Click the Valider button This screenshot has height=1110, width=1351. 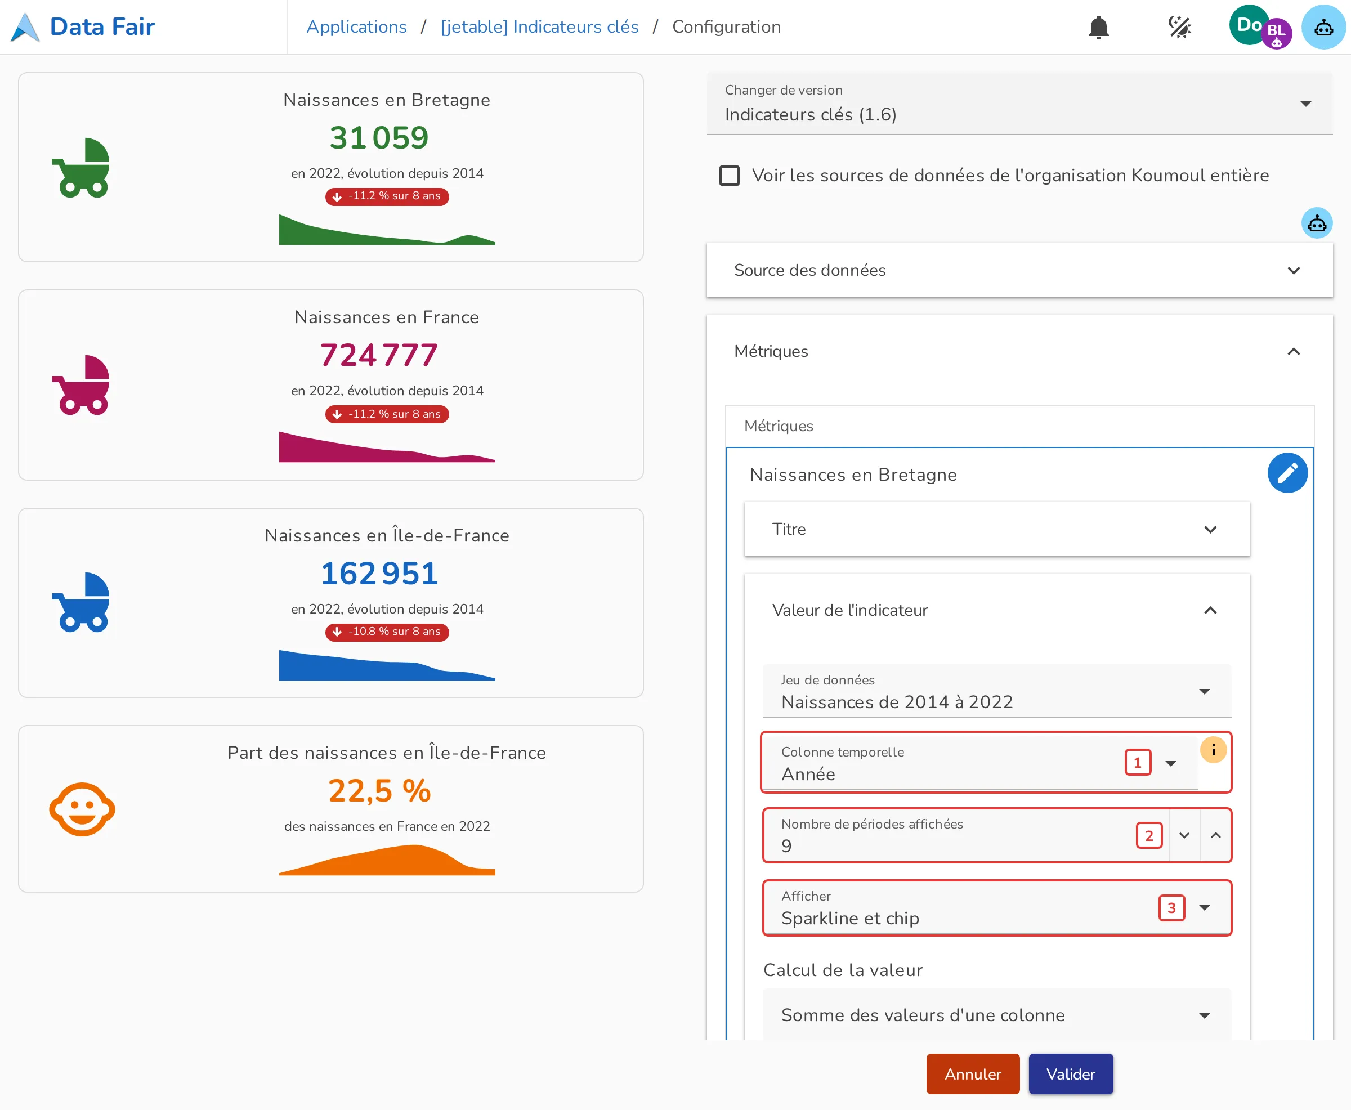coord(1070,1073)
